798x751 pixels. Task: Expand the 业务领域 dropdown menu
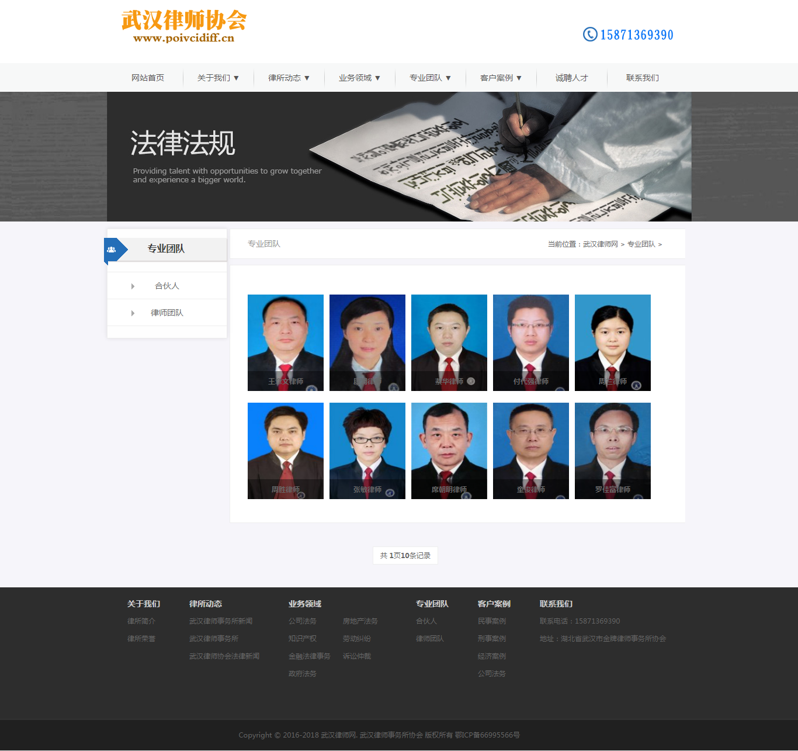click(359, 78)
